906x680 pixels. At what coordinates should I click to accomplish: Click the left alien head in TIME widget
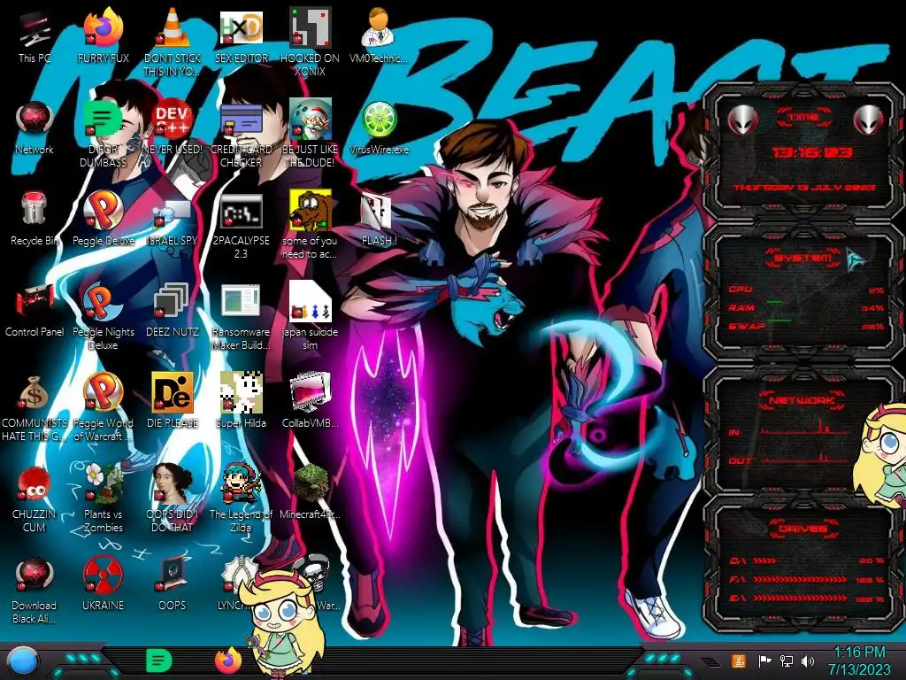pos(741,120)
